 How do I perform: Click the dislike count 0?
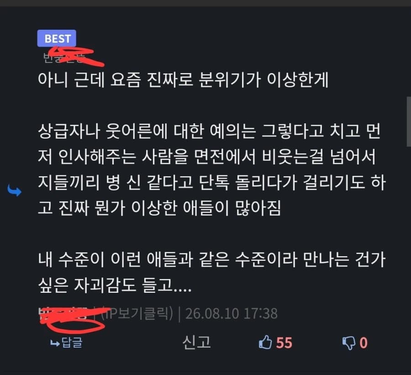coord(364,343)
